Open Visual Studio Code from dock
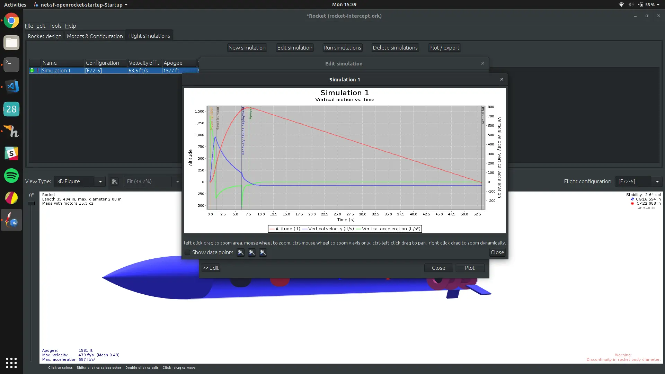 tap(11, 87)
